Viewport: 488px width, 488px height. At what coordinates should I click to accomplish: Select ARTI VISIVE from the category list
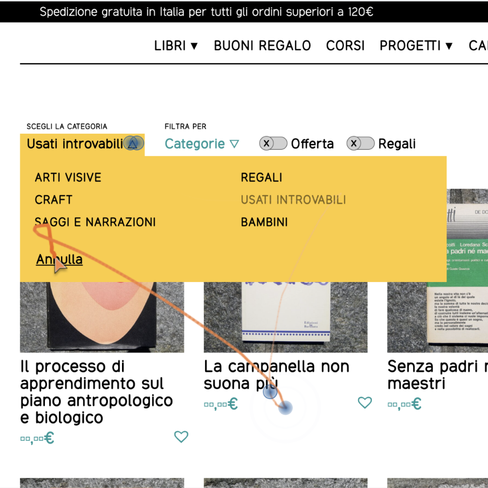point(68,178)
